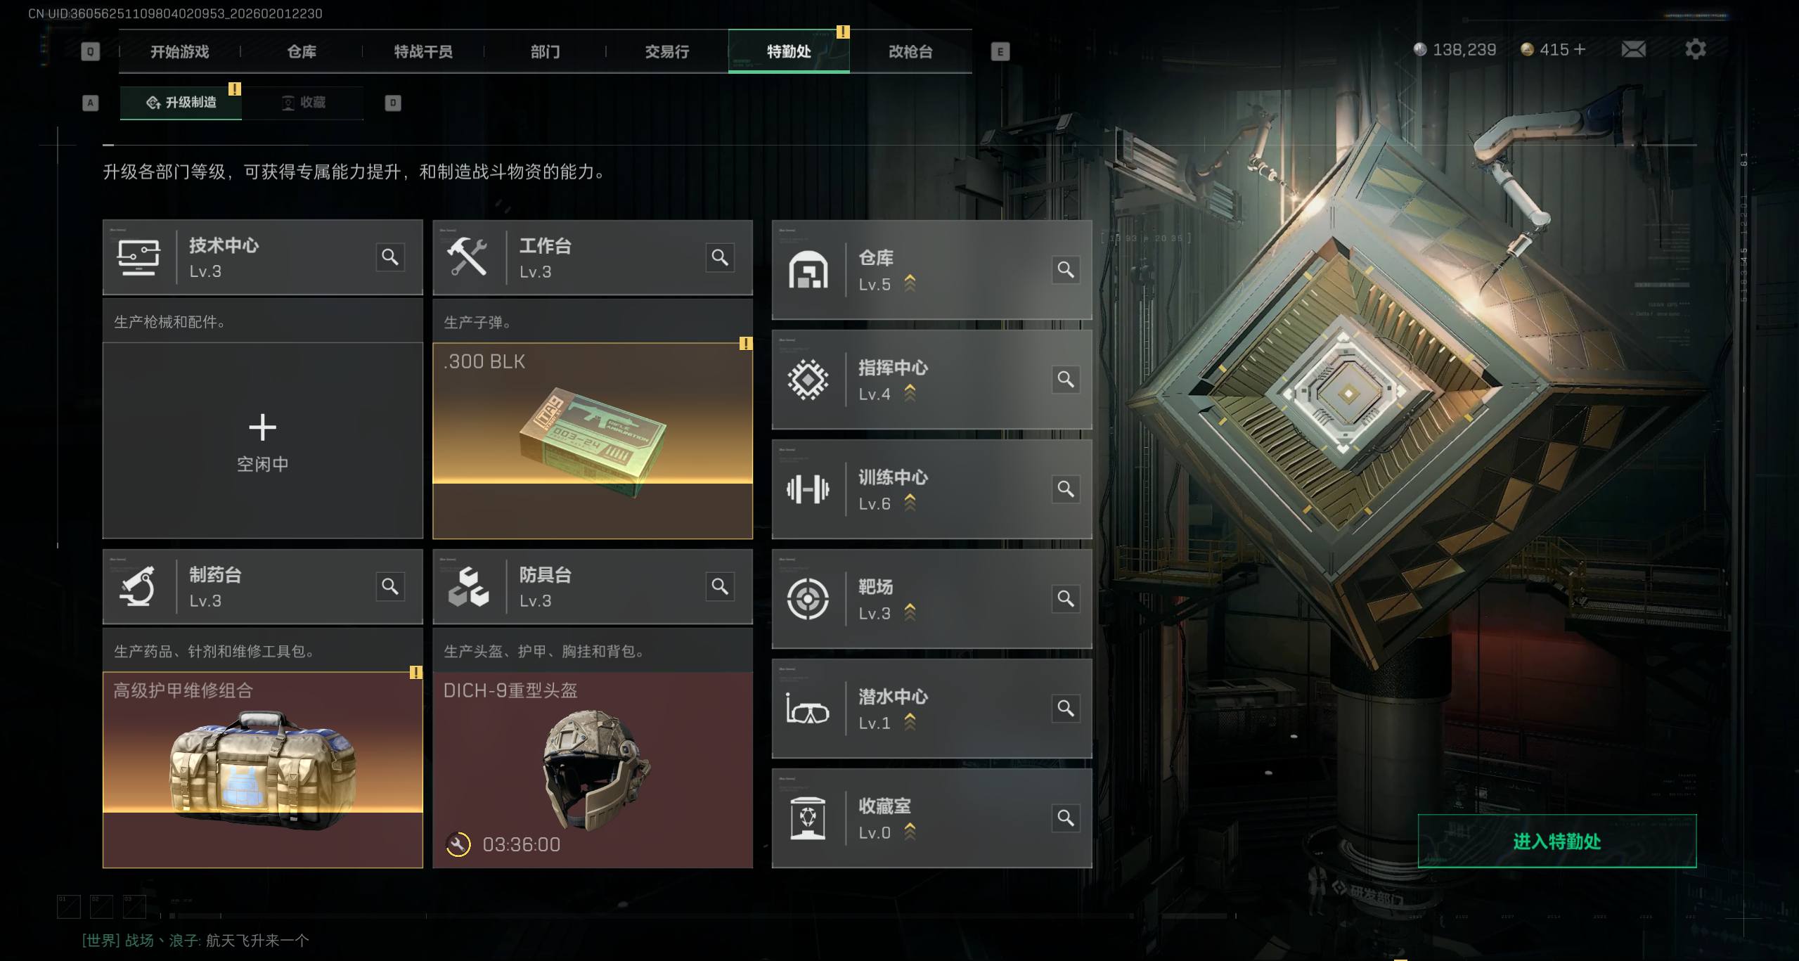Collect the finished .300 BLK ammo card
Image resolution: width=1799 pixels, height=961 pixels.
pyautogui.click(x=593, y=441)
